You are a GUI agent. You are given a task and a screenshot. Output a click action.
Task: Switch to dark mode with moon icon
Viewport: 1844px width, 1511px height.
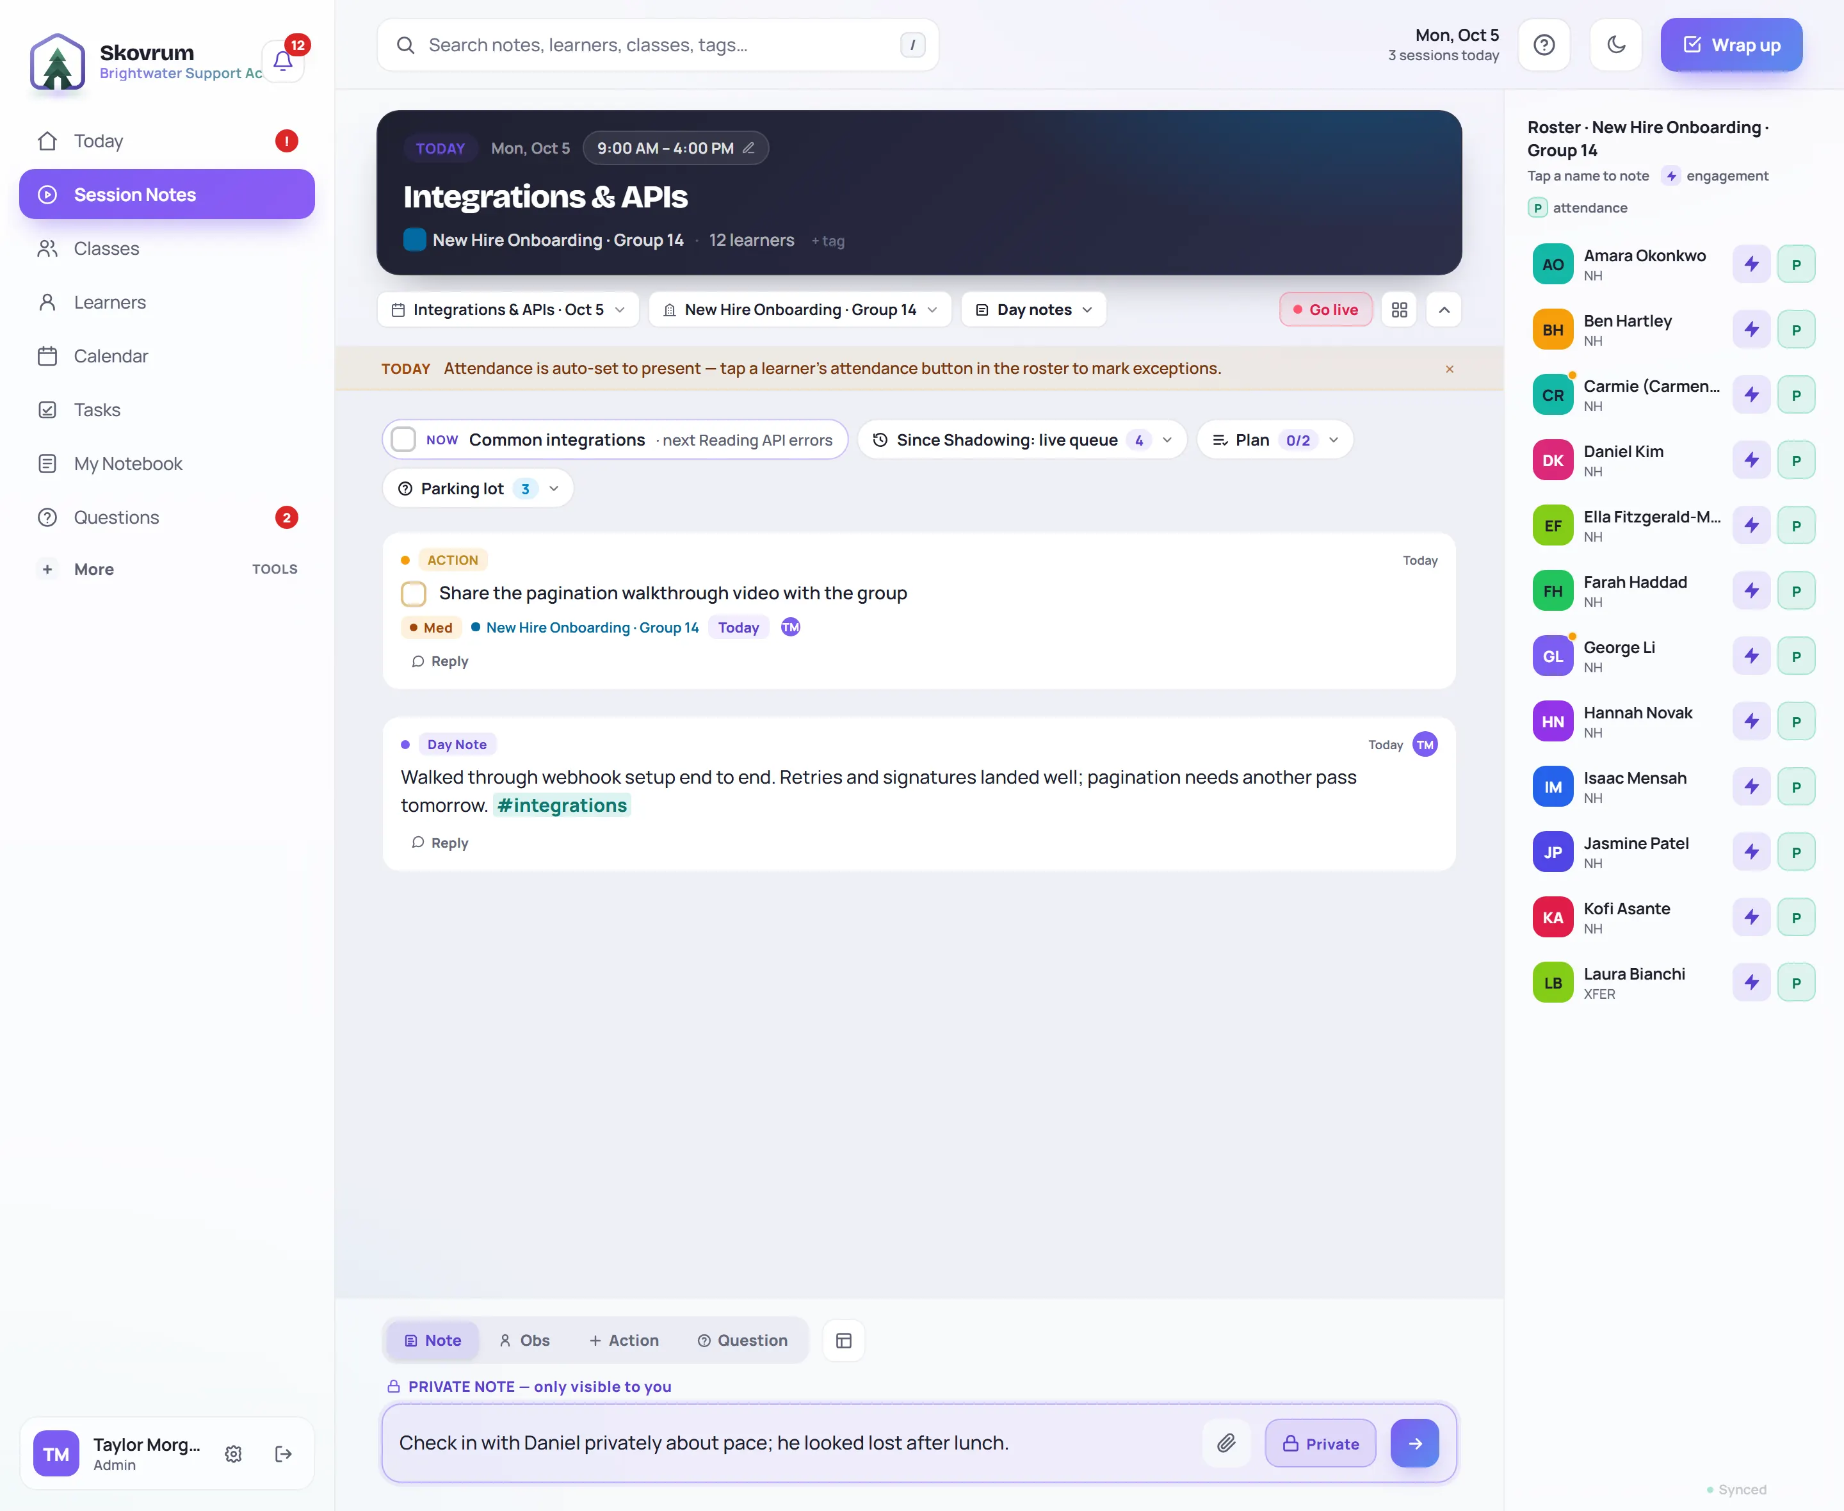pyautogui.click(x=1616, y=44)
